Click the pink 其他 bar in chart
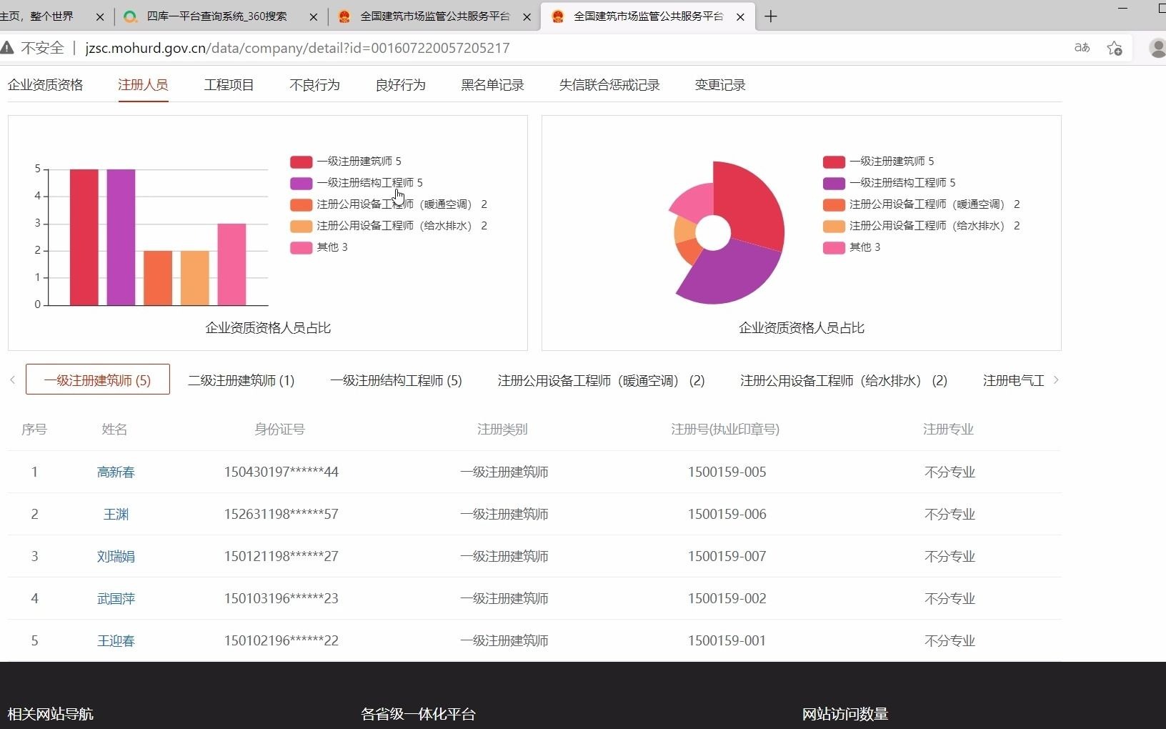The height and width of the screenshot is (729, 1166). tap(231, 264)
